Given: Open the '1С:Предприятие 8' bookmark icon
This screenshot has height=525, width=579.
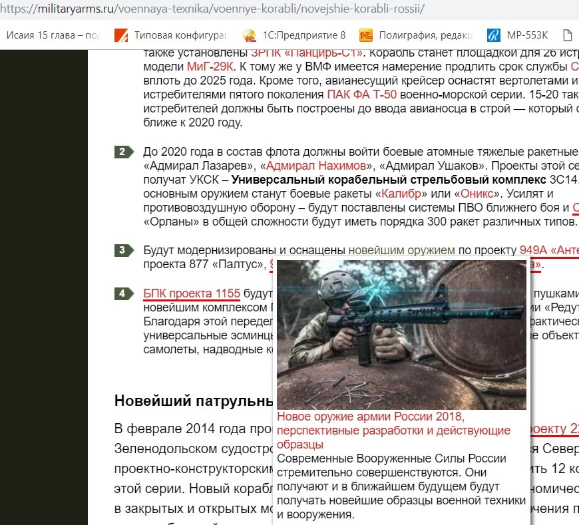Looking at the screenshot, I should coord(250,35).
